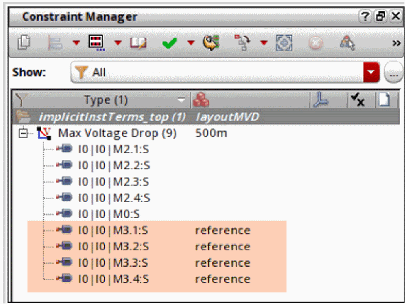Click the target crosshair toolbar icon
This screenshot has height=304, width=405.
click(x=286, y=44)
